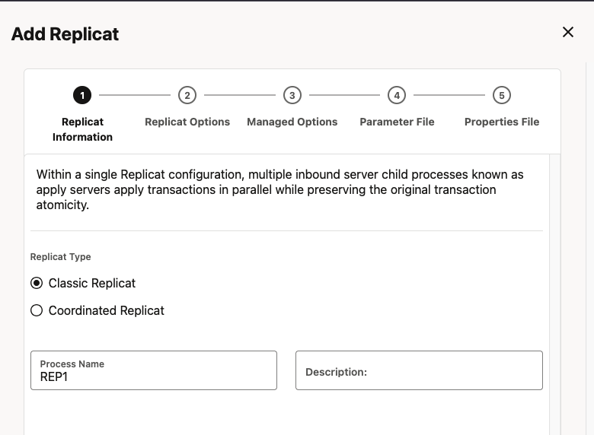This screenshot has width=594, height=435.
Task: Open the Managed Options step label
Action: [292, 122]
